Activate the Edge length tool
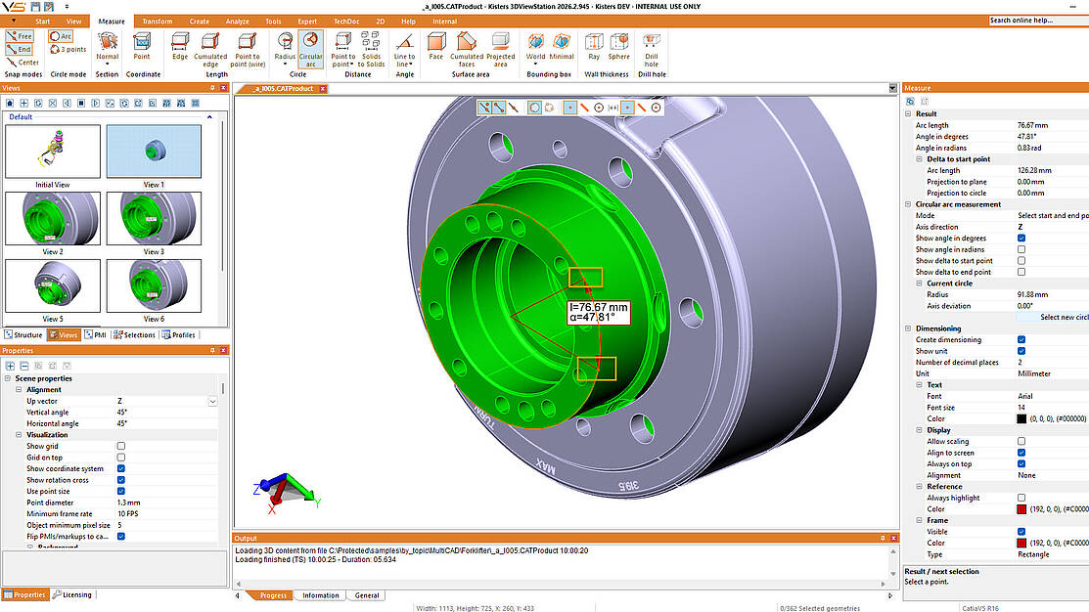Viewport: 1089px width, 612px height. (180, 47)
